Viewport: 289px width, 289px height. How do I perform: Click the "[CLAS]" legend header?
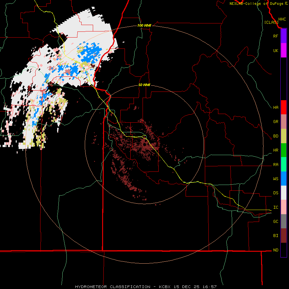[x=271, y=22]
